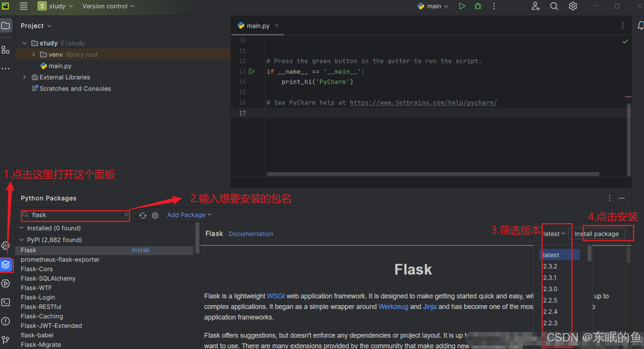Screen dimensions: 644x349
Task: Toggle the Project tool window folder icon
Action: click(x=6, y=26)
